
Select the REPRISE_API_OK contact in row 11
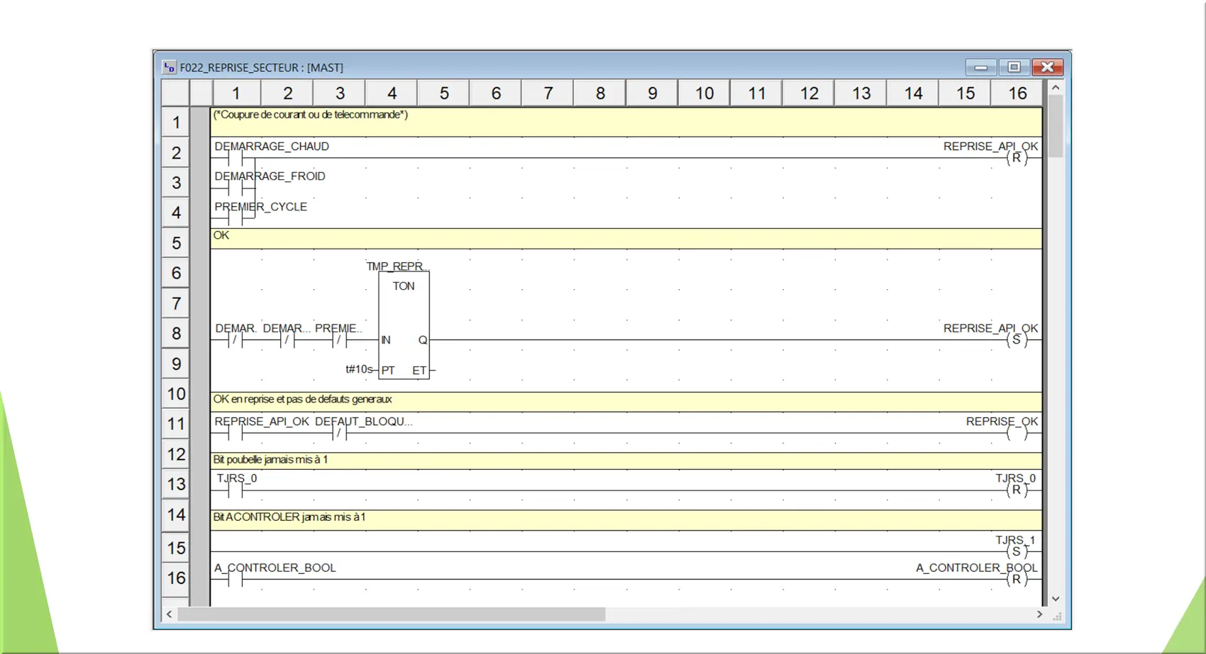235,433
